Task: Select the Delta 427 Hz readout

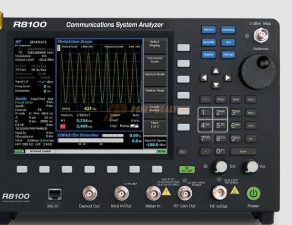Action: click(79, 109)
